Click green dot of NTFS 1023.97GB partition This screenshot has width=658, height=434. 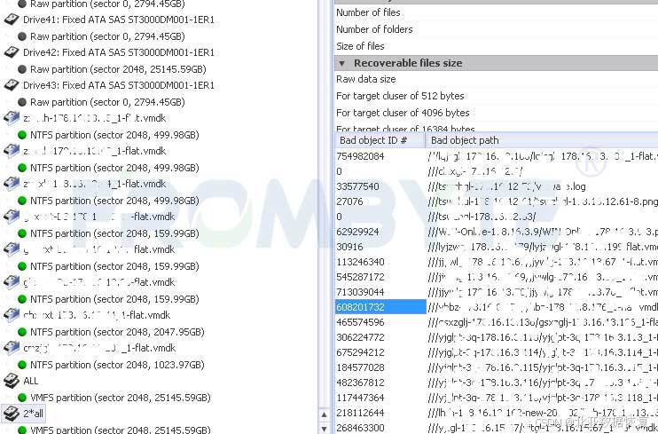[22, 365]
